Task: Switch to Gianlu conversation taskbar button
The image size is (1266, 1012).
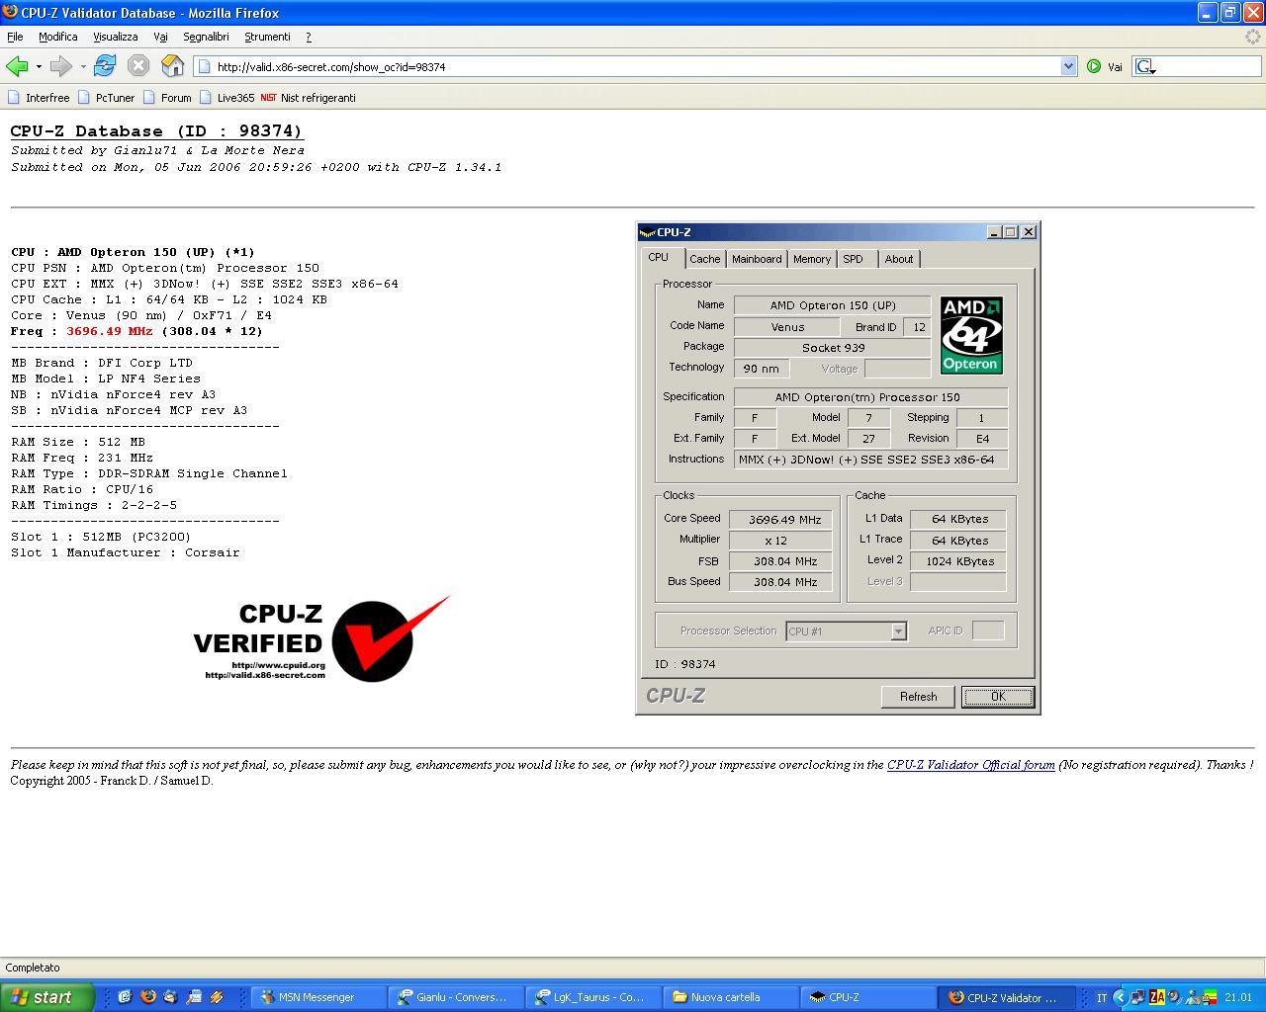Action: click(x=455, y=997)
